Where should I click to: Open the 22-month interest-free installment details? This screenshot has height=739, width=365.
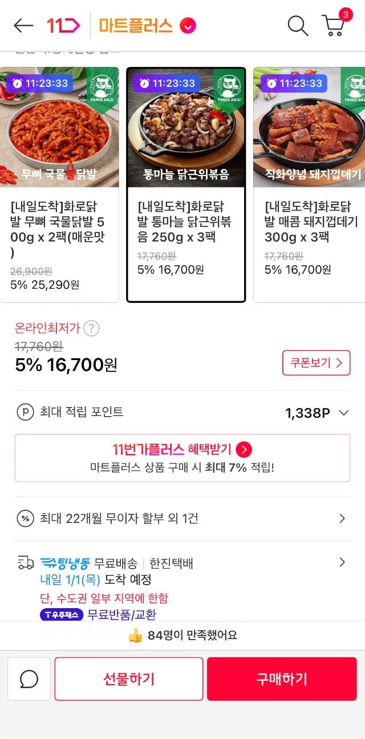pyautogui.click(x=182, y=518)
